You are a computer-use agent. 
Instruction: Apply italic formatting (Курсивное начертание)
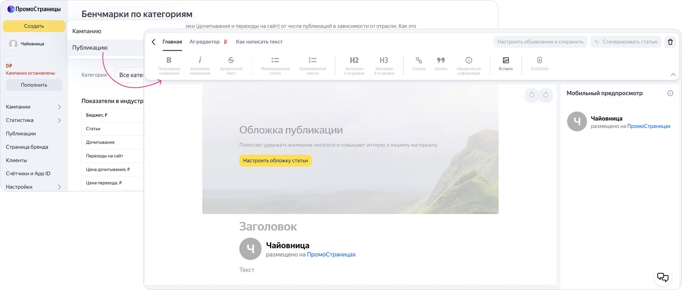click(x=200, y=65)
